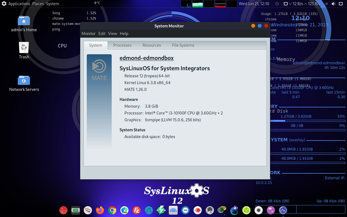The image size is (347, 217).
Task: Open the red terminal dock icon
Action: 63,210
